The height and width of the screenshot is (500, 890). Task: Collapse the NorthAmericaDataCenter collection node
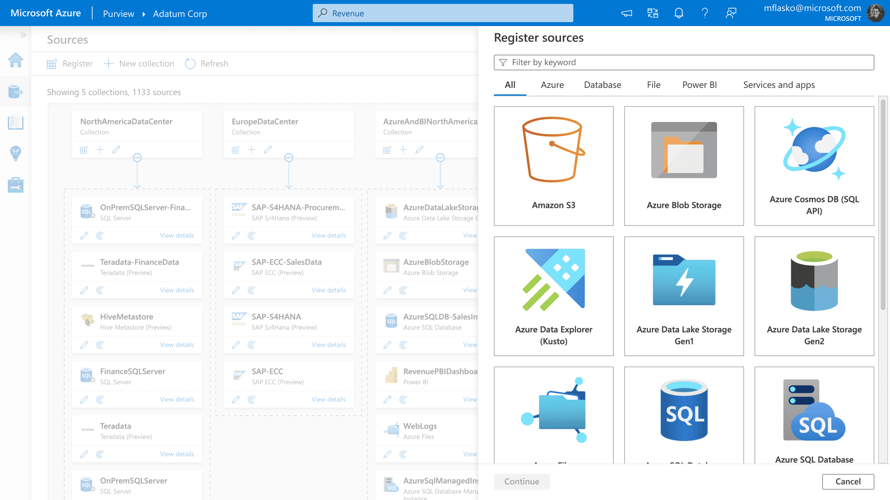(137, 158)
